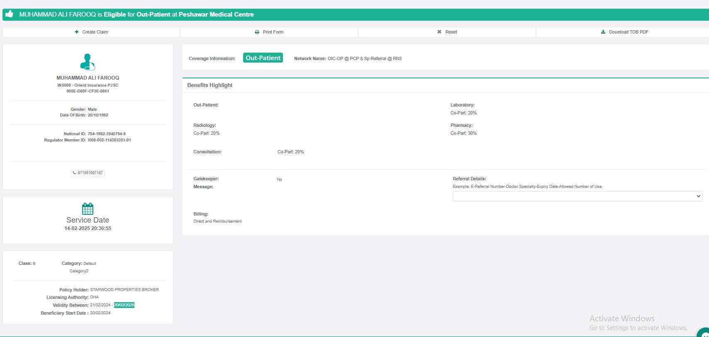Click the download icon for TOB PDF

point(603,32)
